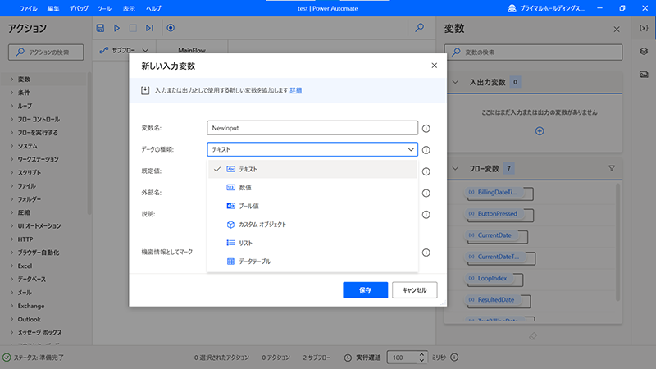Click the 変数名 text field
656x369 pixels.
[313, 128]
